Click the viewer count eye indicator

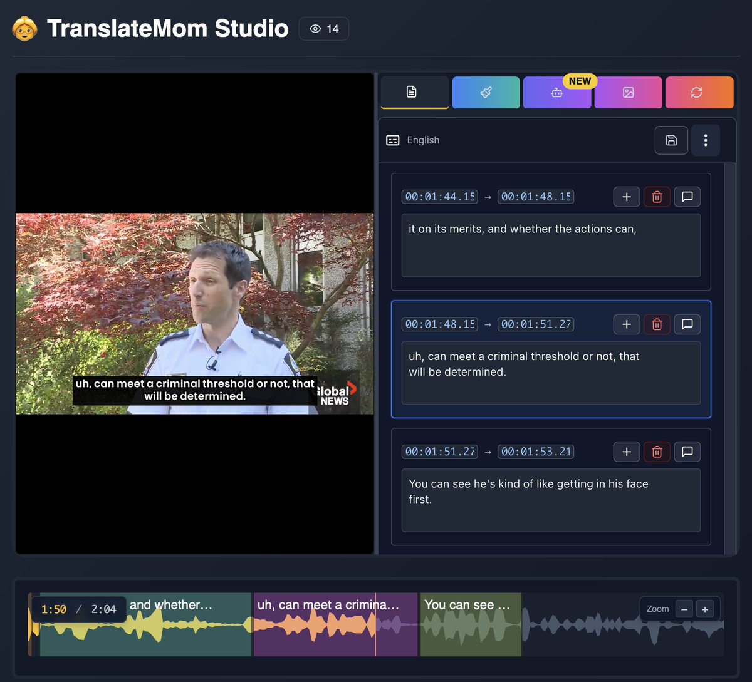(x=323, y=28)
